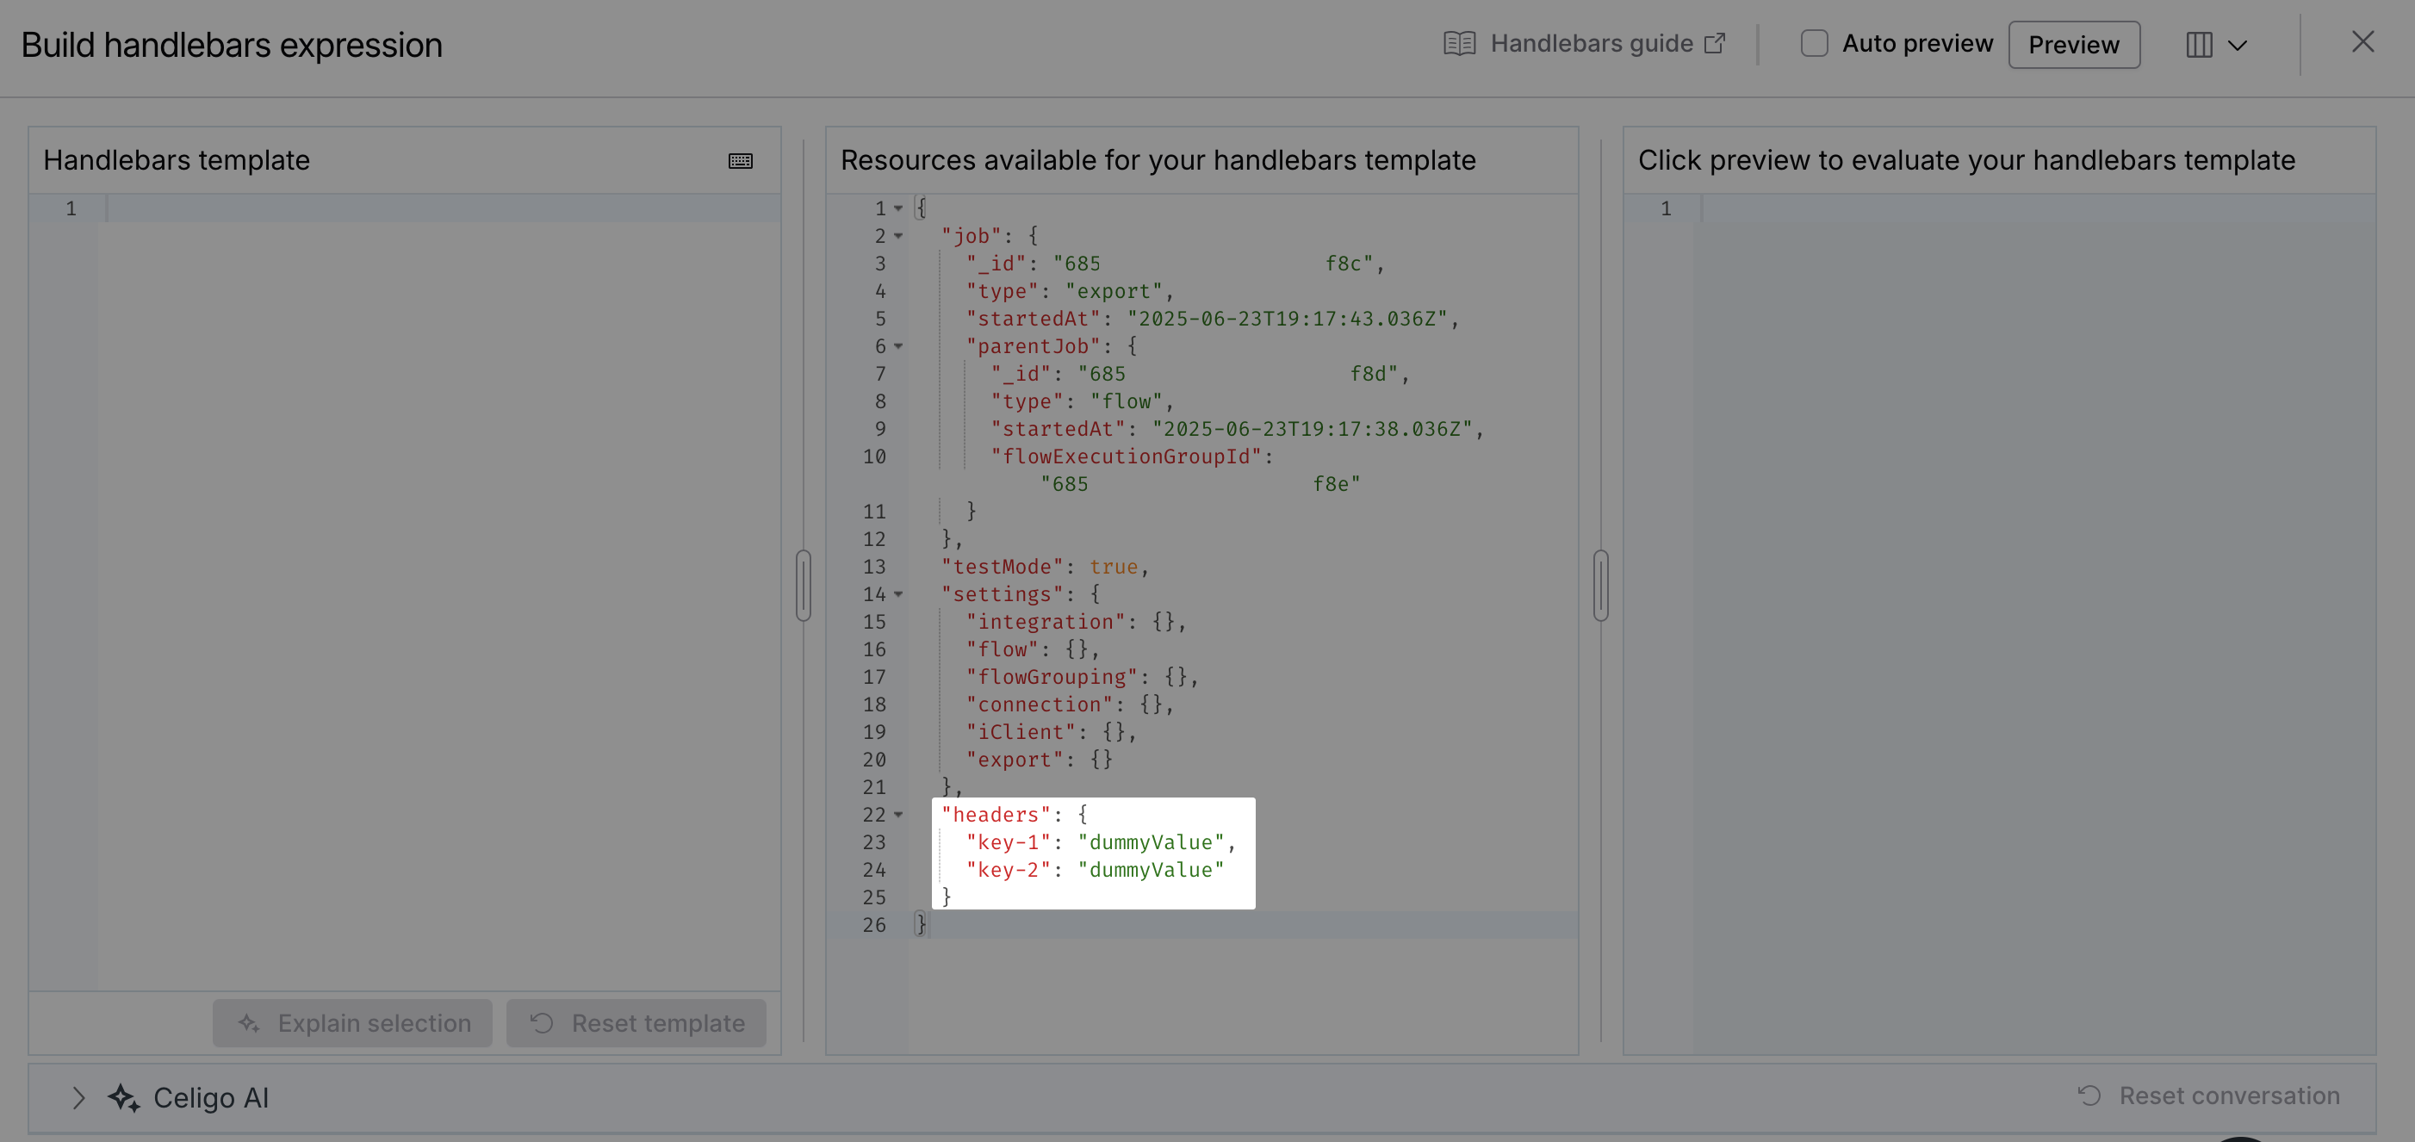Click the "flowGrouping" settings key
Viewport: 2415px width, 1142px height.
pyautogui.click(x=1052, y=677)
